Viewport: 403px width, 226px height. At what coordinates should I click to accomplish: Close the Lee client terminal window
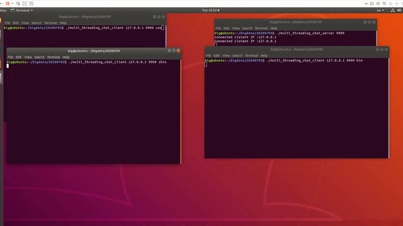pyautogui.click(x=163, y=17)
